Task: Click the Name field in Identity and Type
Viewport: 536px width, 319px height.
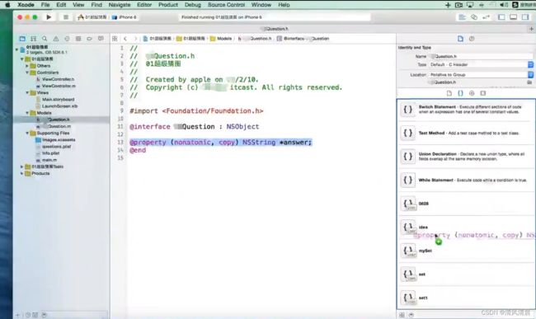Action: click(481, 56)
